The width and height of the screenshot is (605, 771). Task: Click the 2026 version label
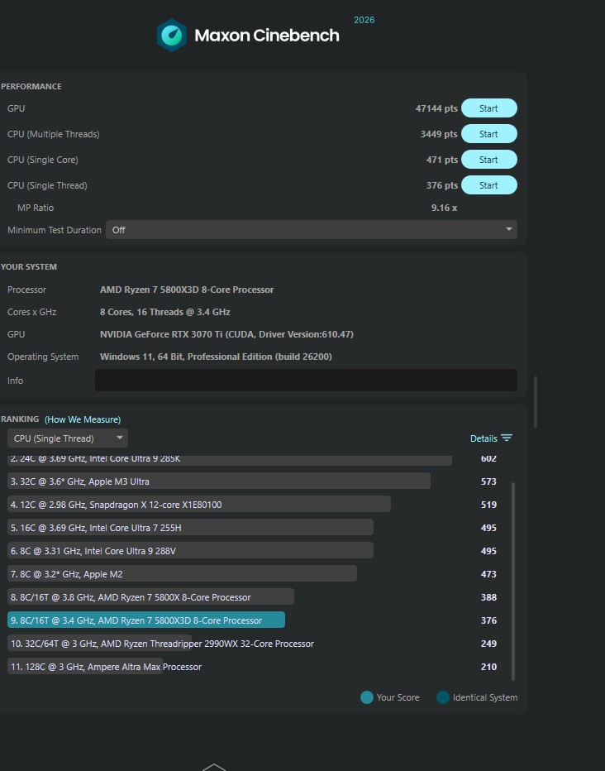pyautogui.click(x=364, y=20)
